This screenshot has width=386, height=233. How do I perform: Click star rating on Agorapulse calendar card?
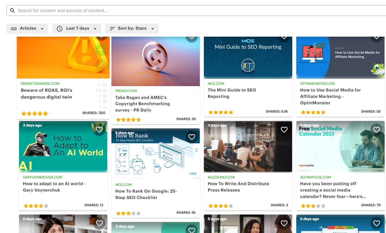313,206
